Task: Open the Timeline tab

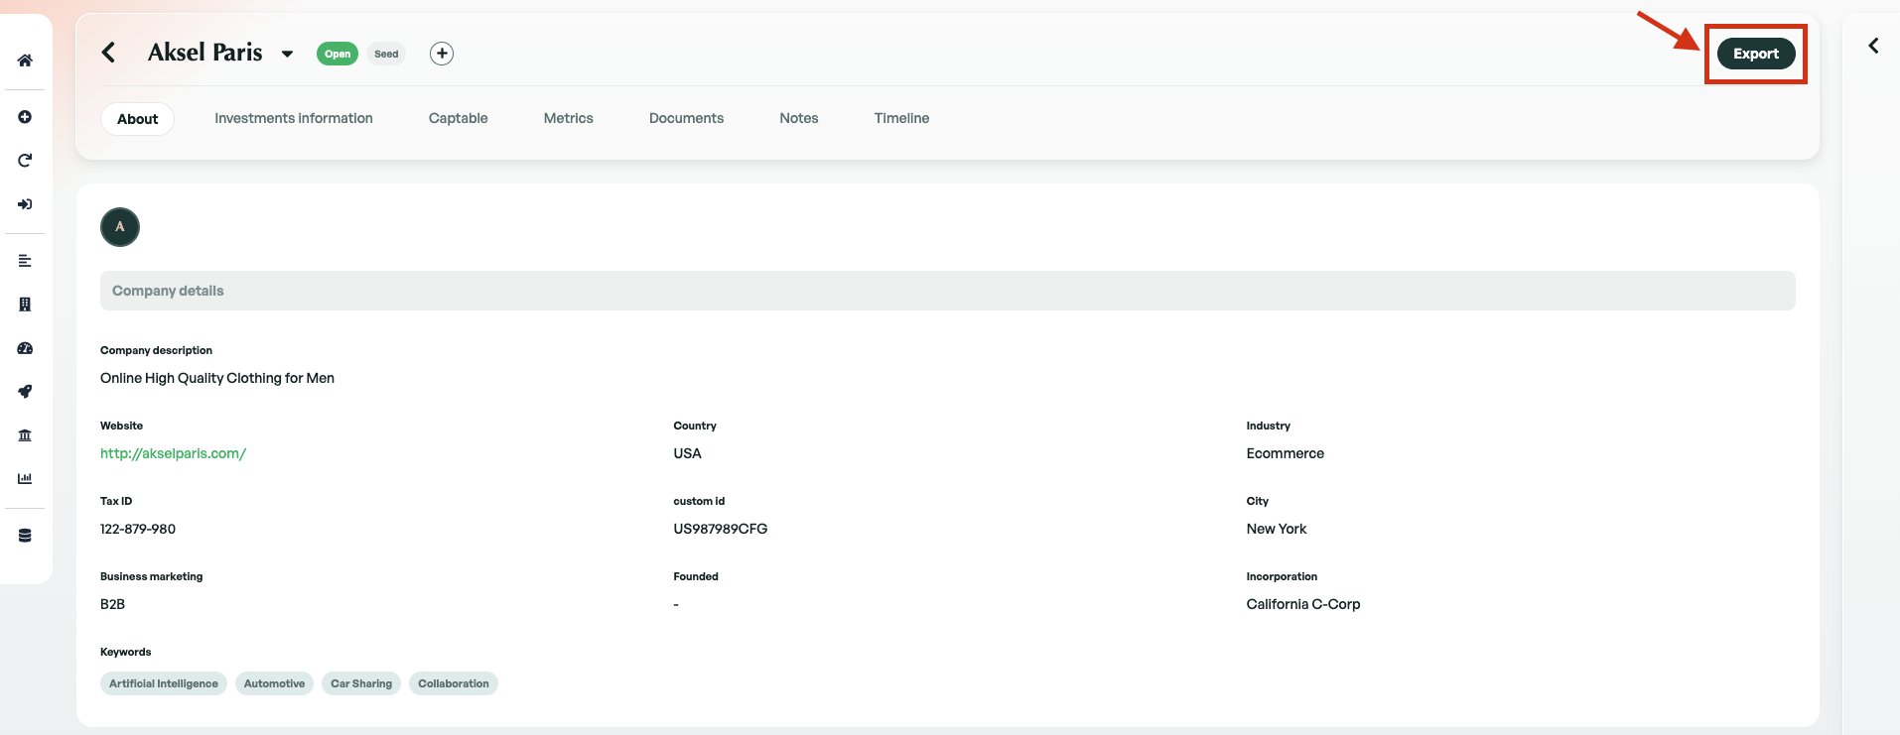Action: click(x=902, y=118)
